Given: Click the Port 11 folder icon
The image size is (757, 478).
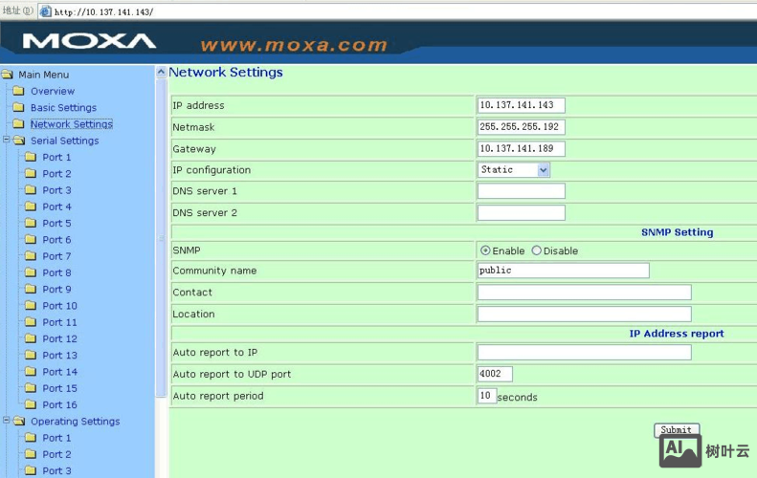Looking at the screenshot, I should coord(31,322).
